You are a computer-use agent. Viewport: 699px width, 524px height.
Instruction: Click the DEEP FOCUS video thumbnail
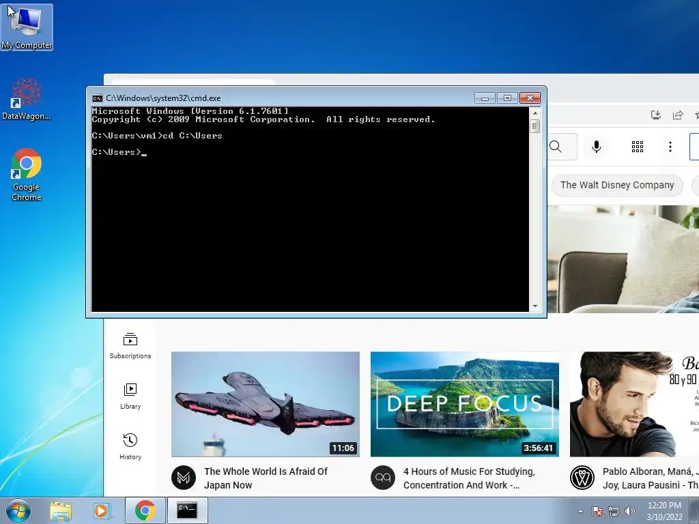coord(464,404)
